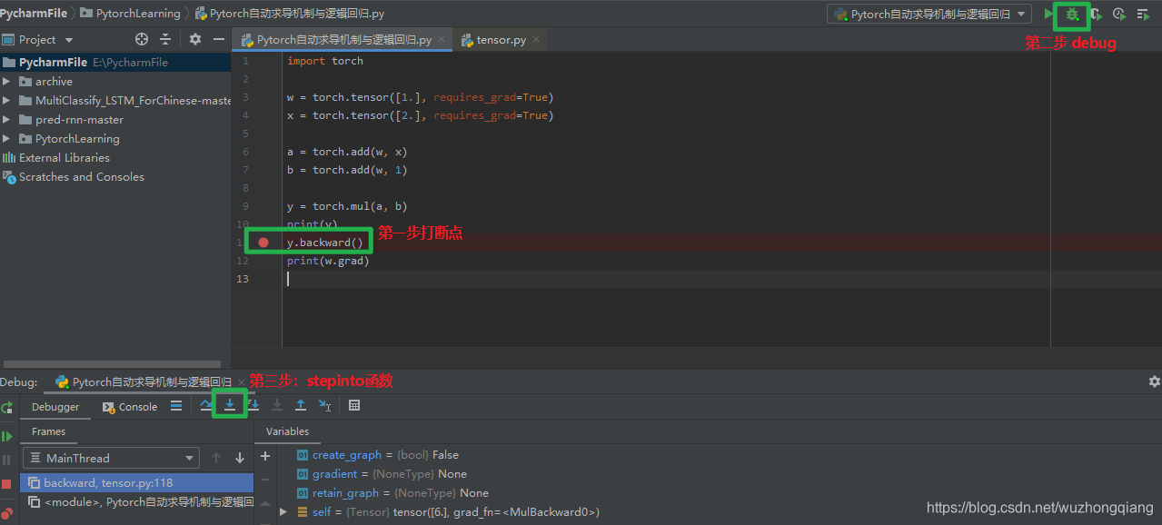Hide the Project panel with minus icon

(x=219, y=39)
